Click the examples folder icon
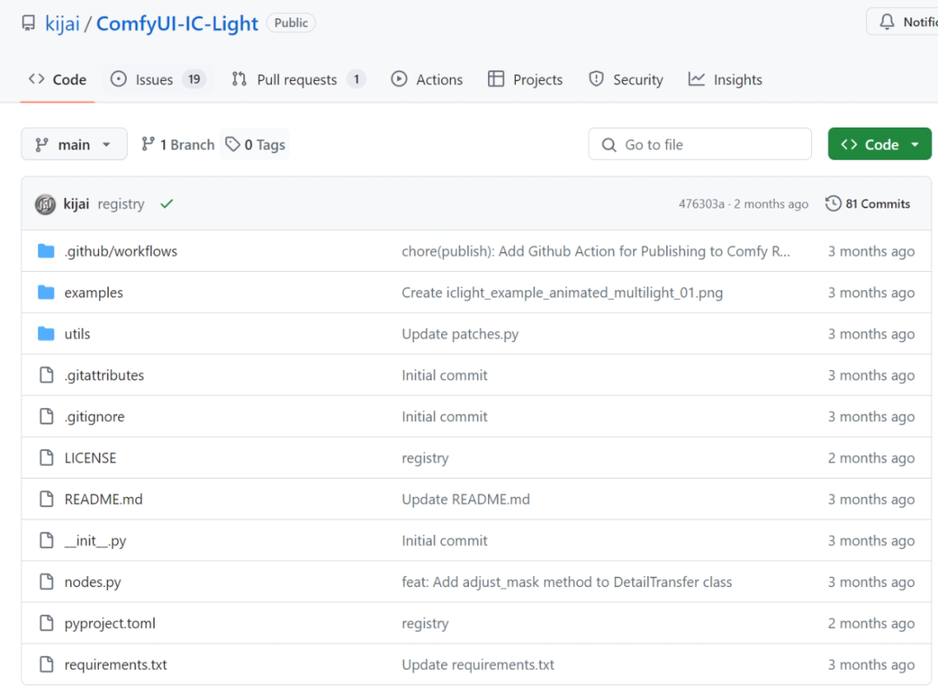938x694 pixels. click(x=46, y=292)
